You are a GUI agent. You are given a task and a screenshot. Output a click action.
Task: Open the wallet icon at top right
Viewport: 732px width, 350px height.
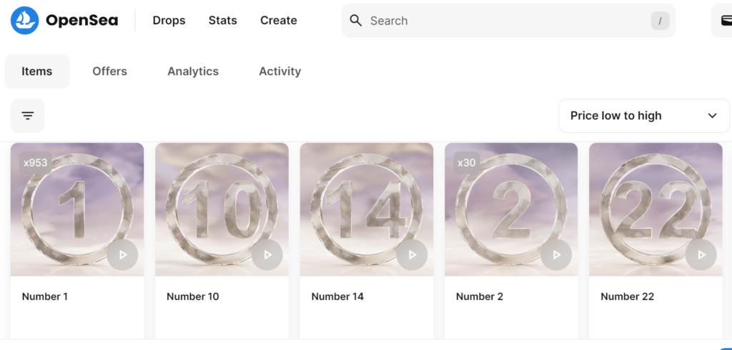click(726, 21)
